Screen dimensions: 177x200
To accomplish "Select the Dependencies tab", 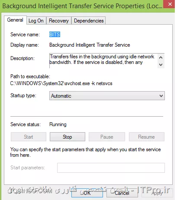I will 89,21.
